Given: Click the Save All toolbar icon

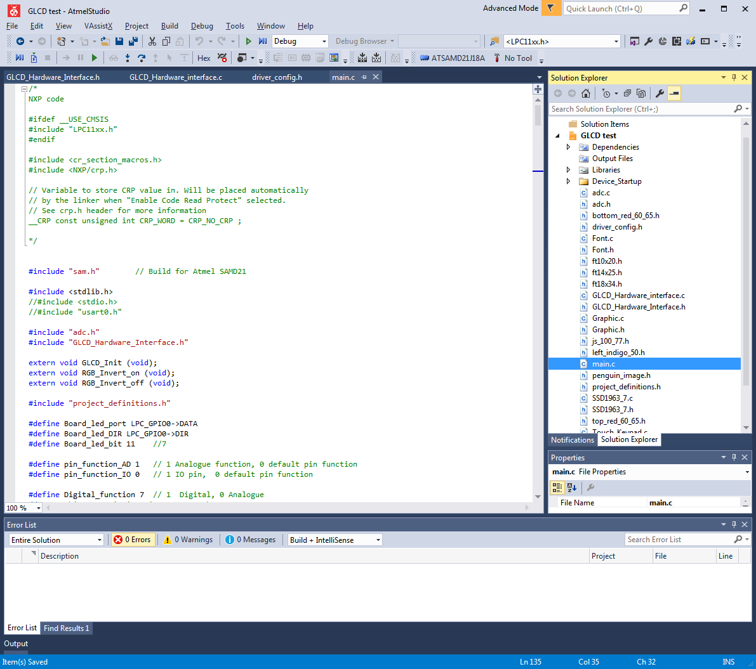Looking at the screenshot, I should tap(133, 41).
